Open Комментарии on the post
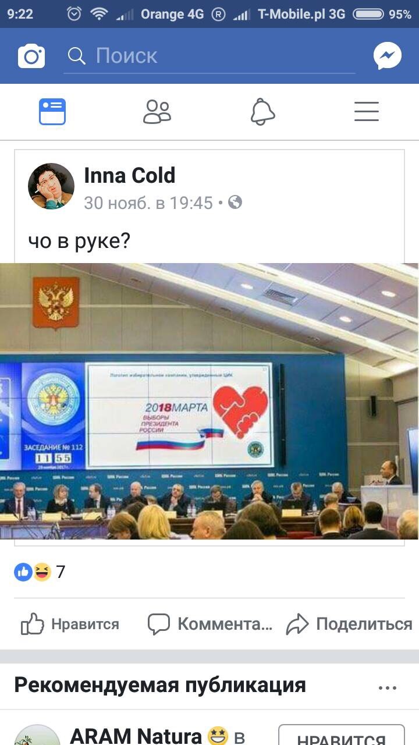The image size is (419, 745). (x=210, y=624)
